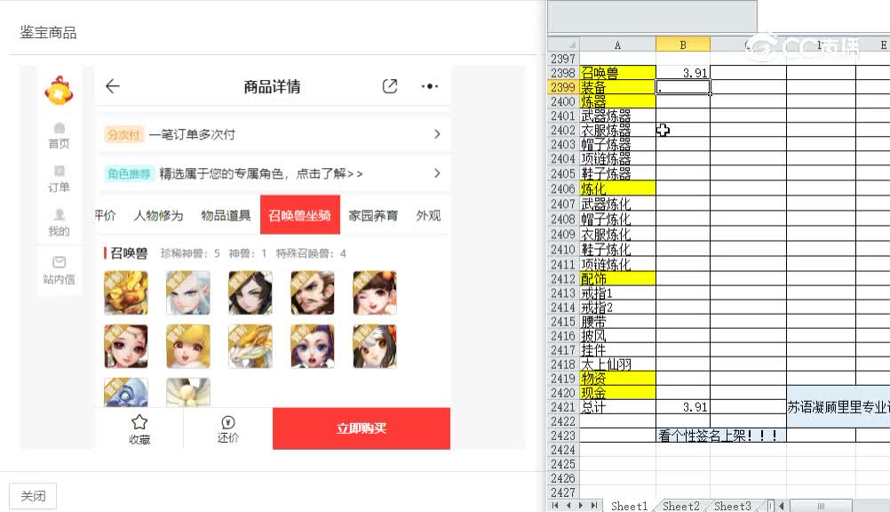Click the 总计 cell in row 2421
Screen dimensions: 890x512
[x=617, y=407]
